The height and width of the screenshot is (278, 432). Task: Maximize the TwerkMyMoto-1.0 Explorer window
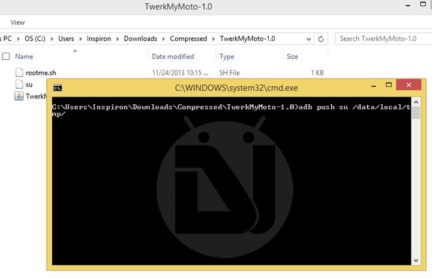[423, 4]
